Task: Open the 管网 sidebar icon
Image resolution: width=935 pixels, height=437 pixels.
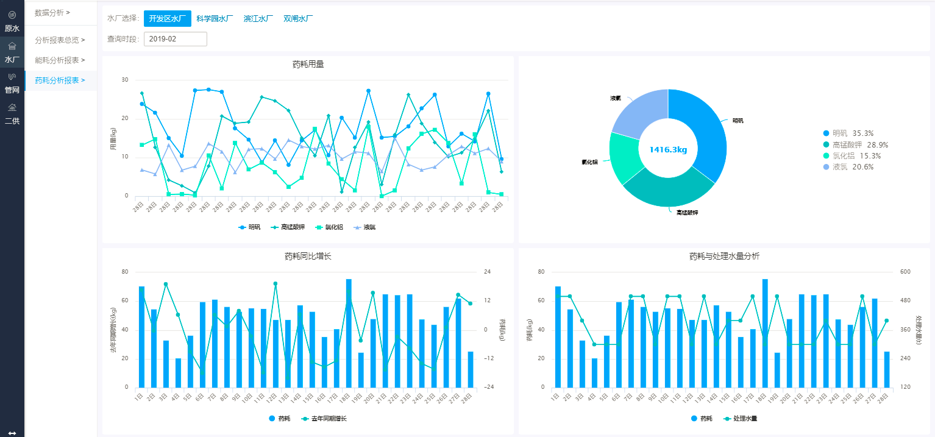Action: pyautogui.click(x=12, y=76)
